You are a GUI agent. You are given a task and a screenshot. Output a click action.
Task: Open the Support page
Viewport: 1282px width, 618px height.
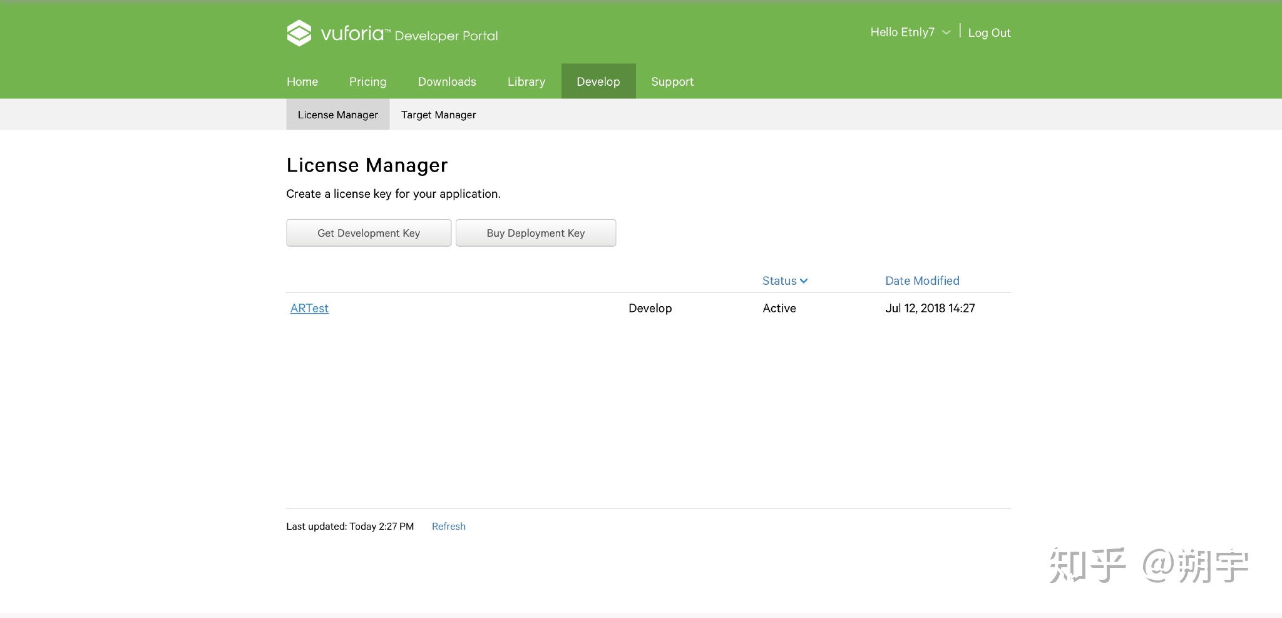672,81
